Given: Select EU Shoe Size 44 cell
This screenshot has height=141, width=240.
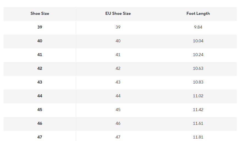Looking at the screenshot, I should (118, 96).
